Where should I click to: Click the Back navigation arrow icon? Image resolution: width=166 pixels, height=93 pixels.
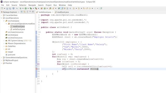(x=90, y=8)
